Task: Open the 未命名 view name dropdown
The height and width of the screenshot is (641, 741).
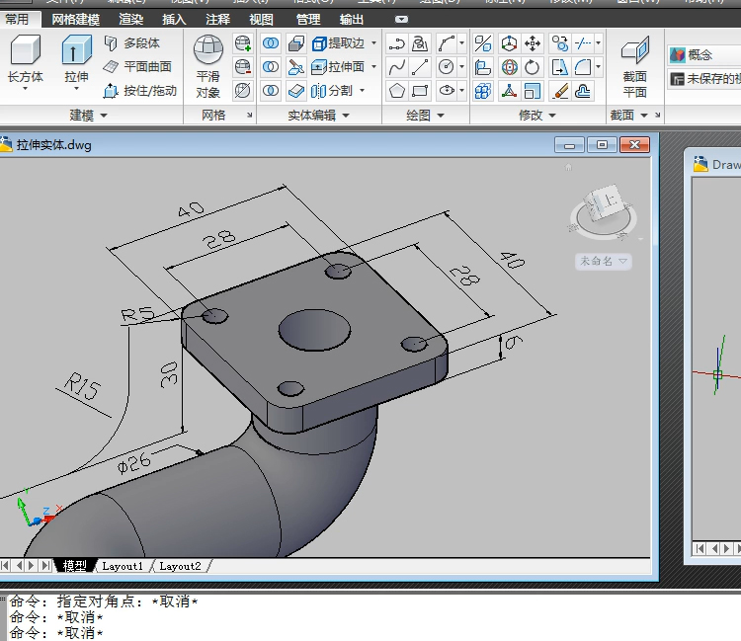Action: click(x=604, y=262)
